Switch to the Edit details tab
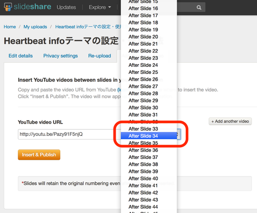257x213 pixels. [x=20, y=56]
